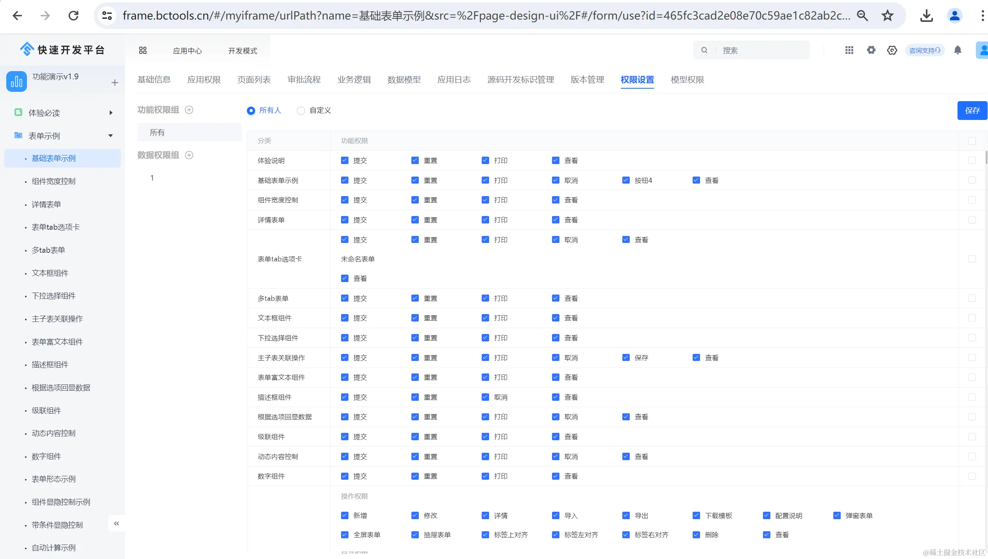988x559 pixels.
Task: Add a new 功能权限组 via plus icon
Action: [x=189, y=110]
